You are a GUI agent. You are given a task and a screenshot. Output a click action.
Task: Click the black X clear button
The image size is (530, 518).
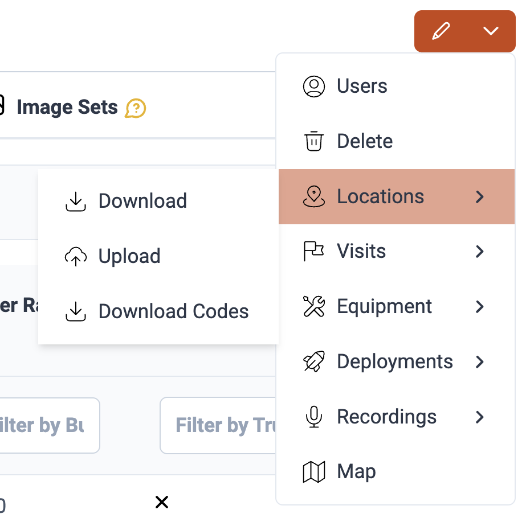[162, 501]
